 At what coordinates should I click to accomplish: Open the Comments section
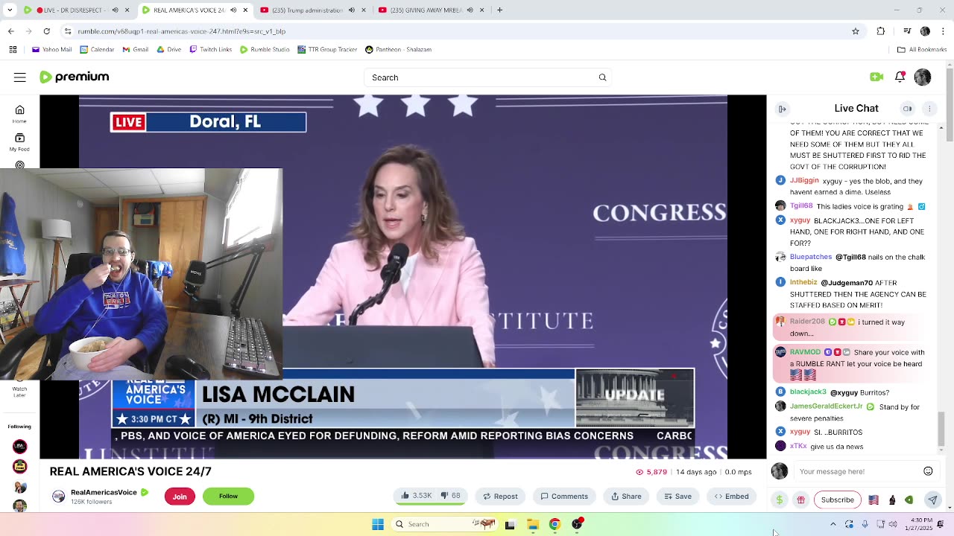click(564, 496)
